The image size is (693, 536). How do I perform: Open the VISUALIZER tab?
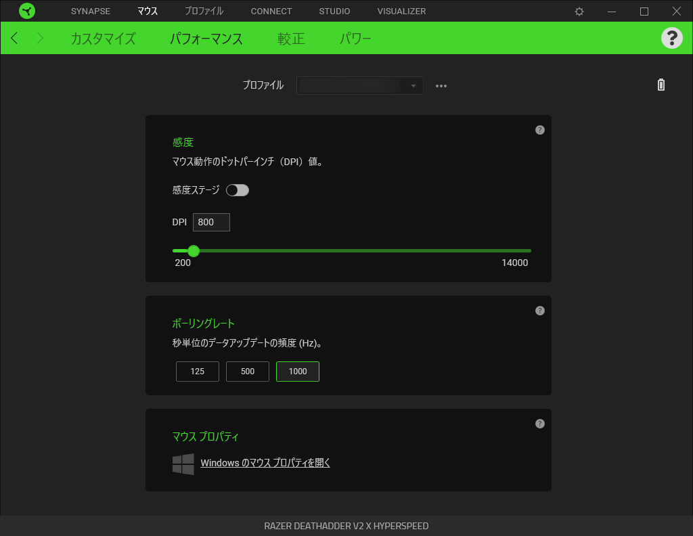coord(402,11)
